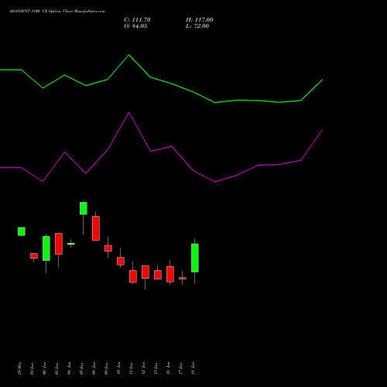Click the tall red candle right after the highest green candle
Viewport: 387px width, 387px height.
pyautogui.click(x=96, y=228)
